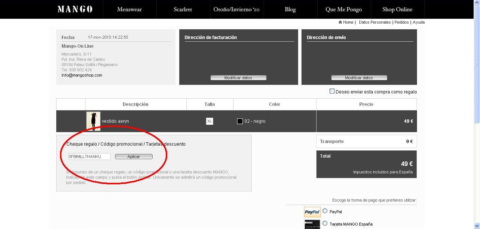Open the Scarlett menu item
The width and height of the screenshot is (480, 229).
coord(183,9)
